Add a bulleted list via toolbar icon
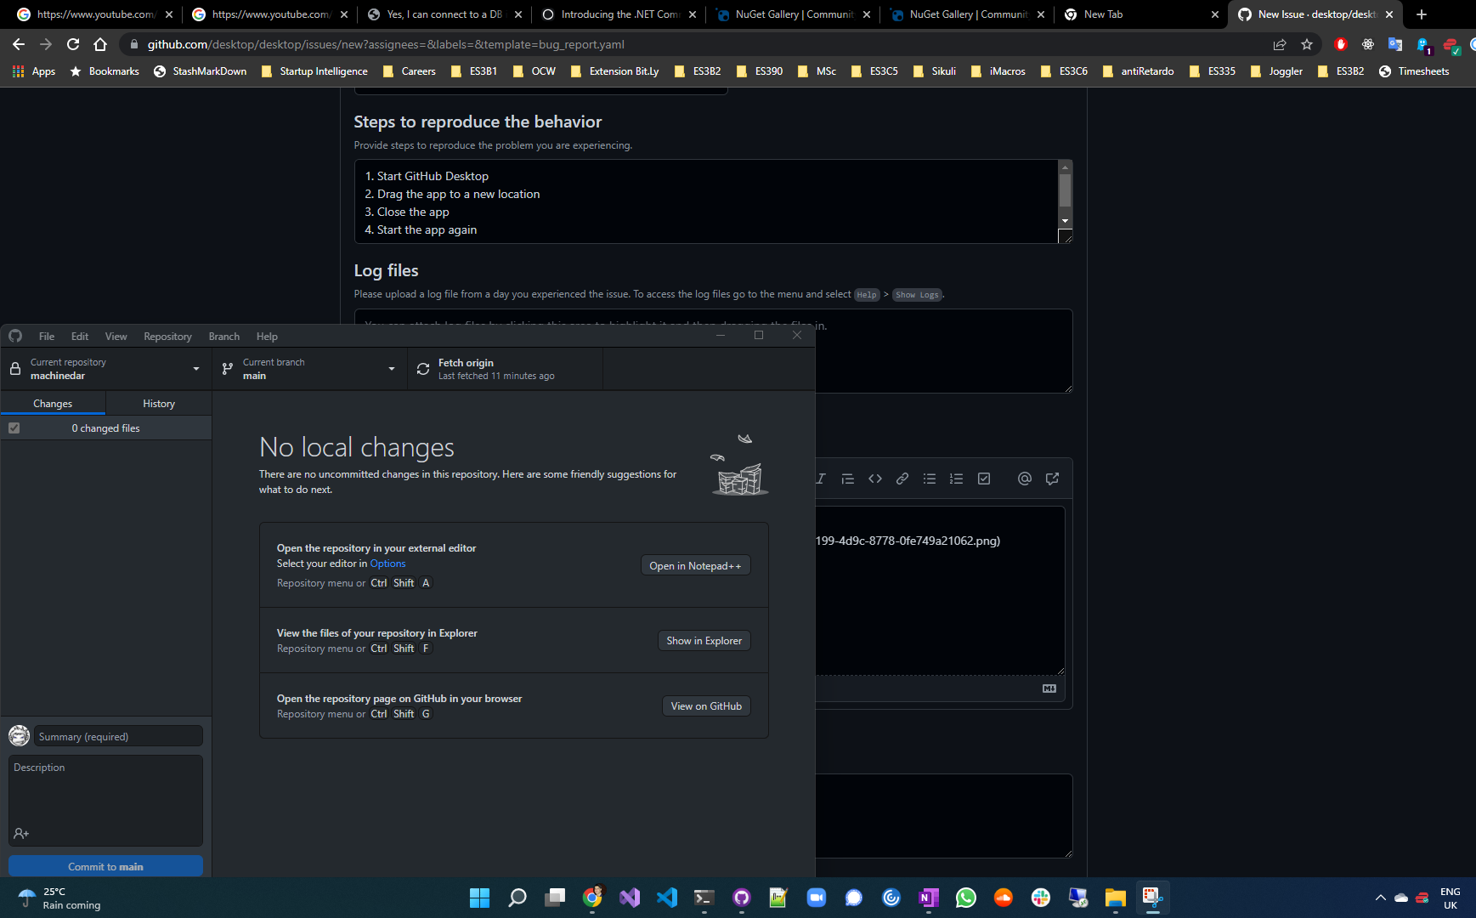The image size is (1476, 918). (x=930, y=479)
